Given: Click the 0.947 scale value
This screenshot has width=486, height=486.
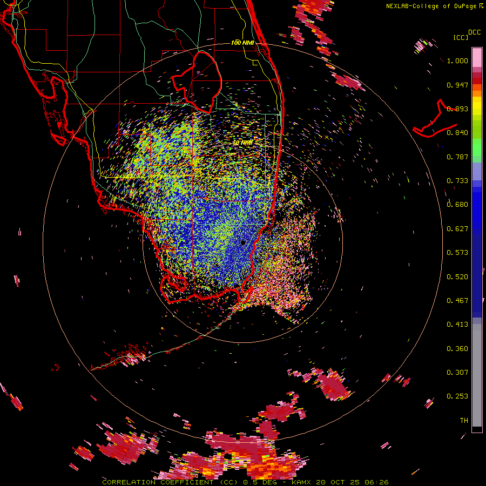Looking at the screenshot, I should [x=457, y=85].
